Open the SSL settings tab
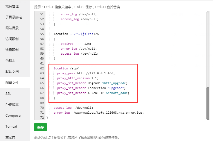The height and width of the screenshot is (141, 213). (x=8, y=94)
